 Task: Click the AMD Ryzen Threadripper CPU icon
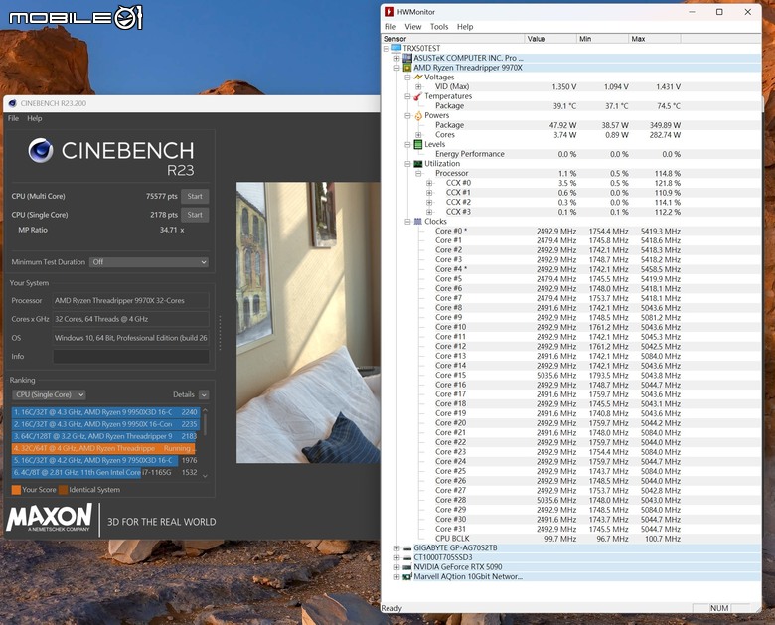406,68
